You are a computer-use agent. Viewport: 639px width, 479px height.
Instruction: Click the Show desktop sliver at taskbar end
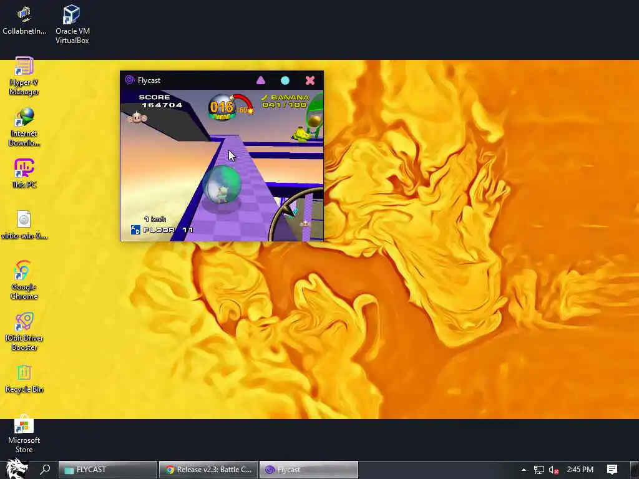(x=636, y=470)
